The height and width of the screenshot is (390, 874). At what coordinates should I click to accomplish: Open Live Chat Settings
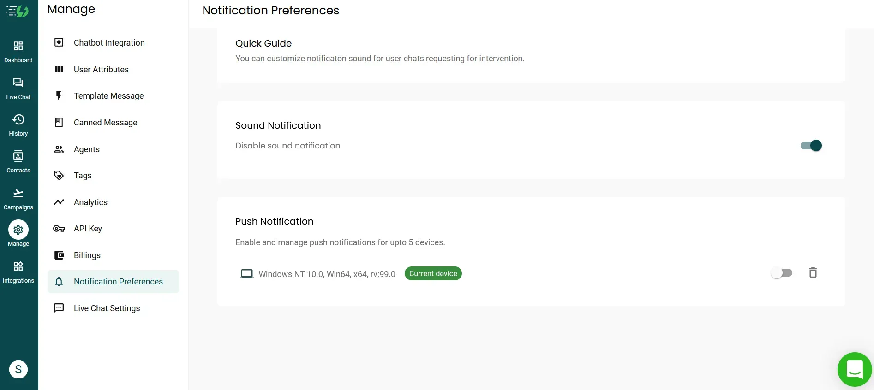click(107, 308)
